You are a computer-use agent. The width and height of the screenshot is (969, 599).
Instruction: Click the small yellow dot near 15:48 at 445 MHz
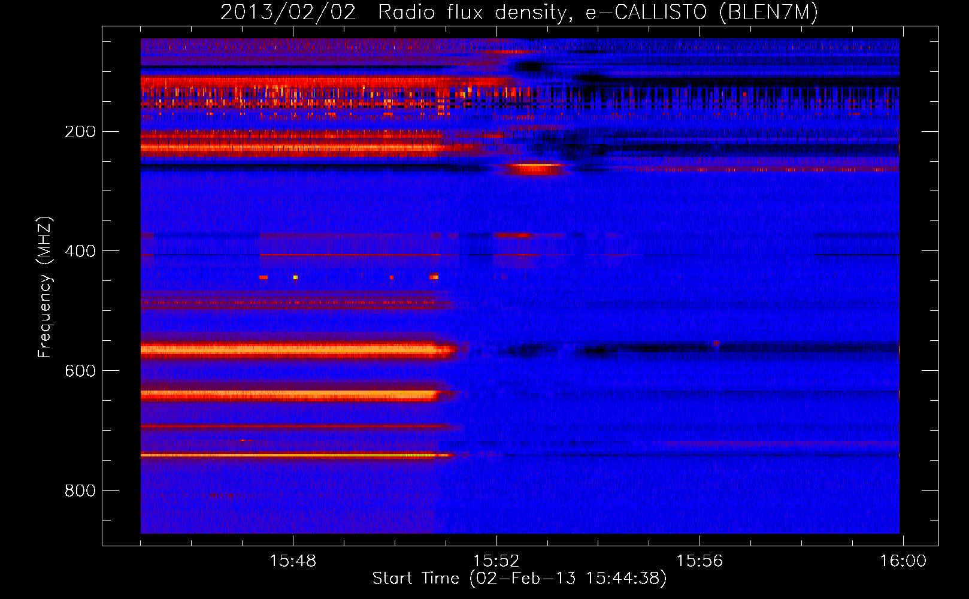point(295,277)
